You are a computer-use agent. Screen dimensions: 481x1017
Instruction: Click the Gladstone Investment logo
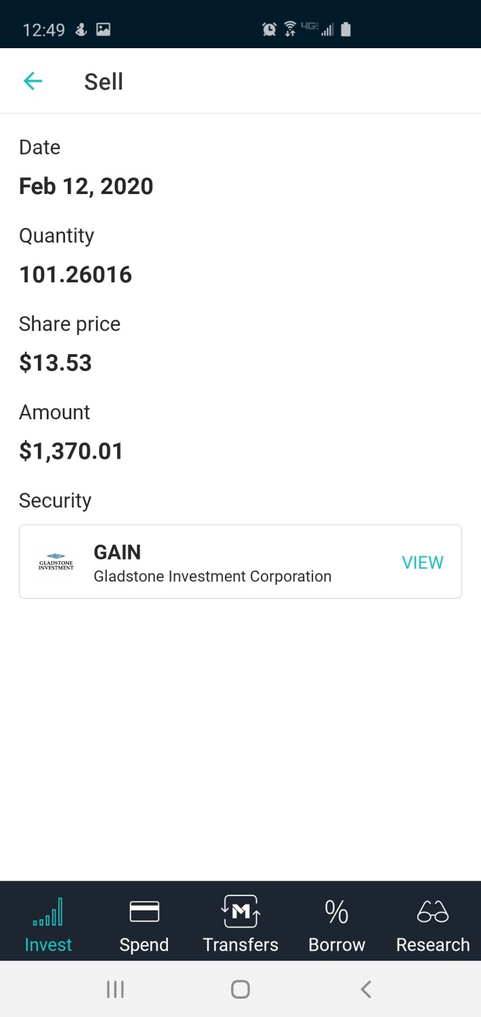coord(56,562)
